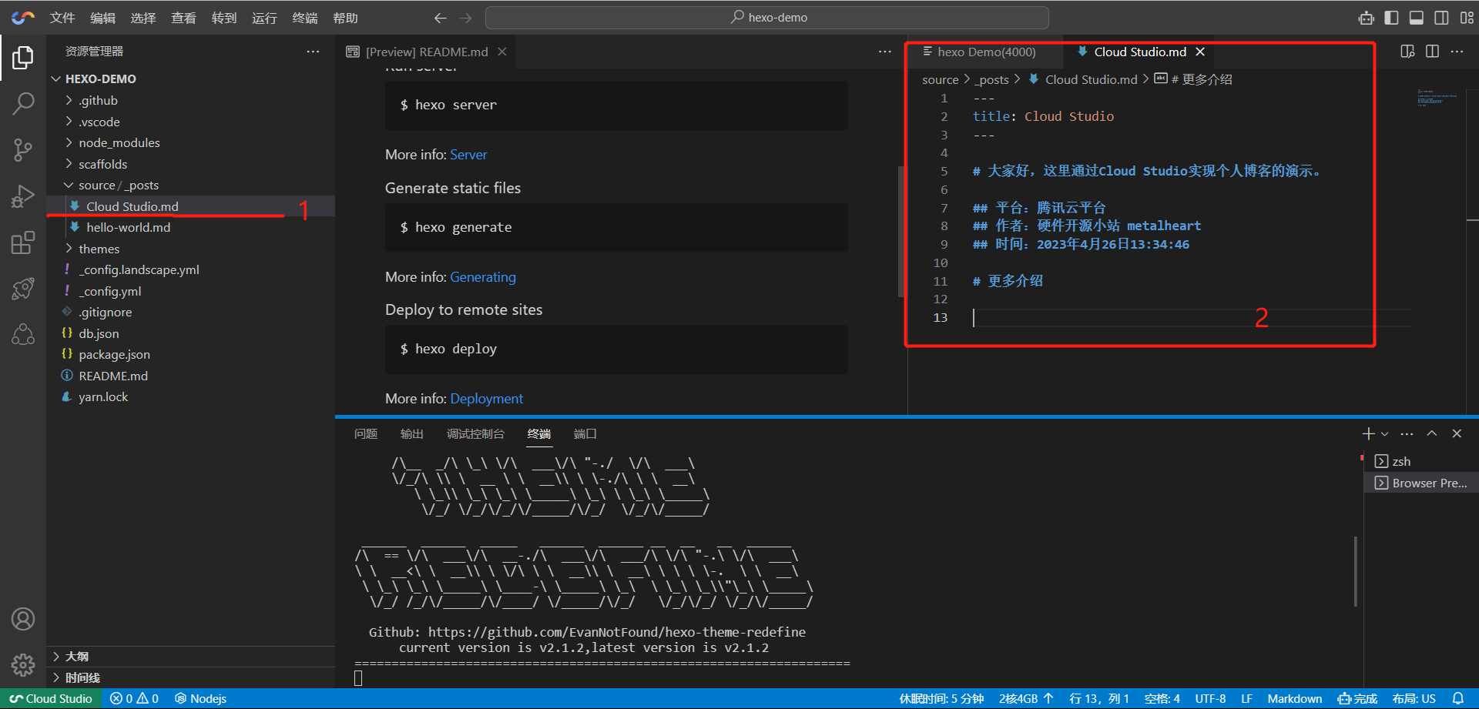Select the Browser Pre... terminal instance
Screen dimensions: 1479x709
[x=1420, y=483]
